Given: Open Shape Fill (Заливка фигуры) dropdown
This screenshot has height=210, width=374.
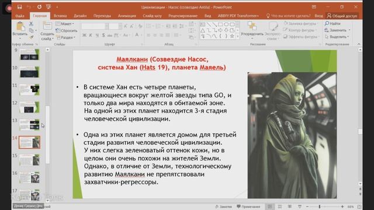Looking at the screenshot, I should pos(301,23).
